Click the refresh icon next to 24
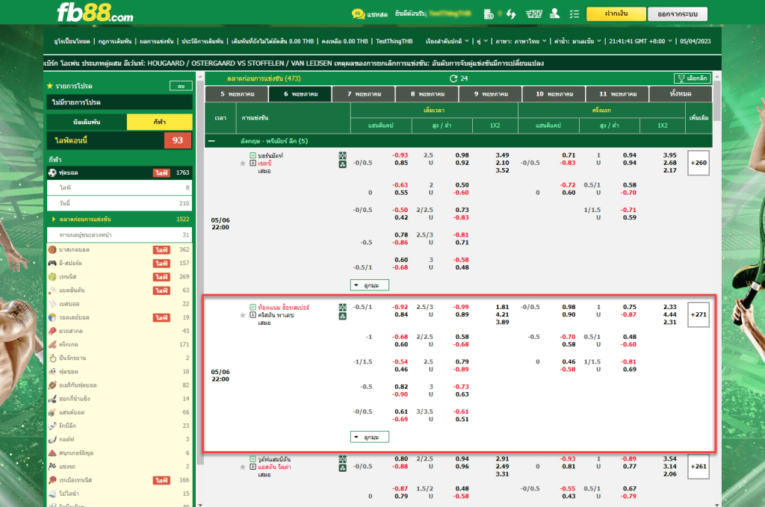The width and height of the screenshot is (765, 507). (x=453, y=78)
